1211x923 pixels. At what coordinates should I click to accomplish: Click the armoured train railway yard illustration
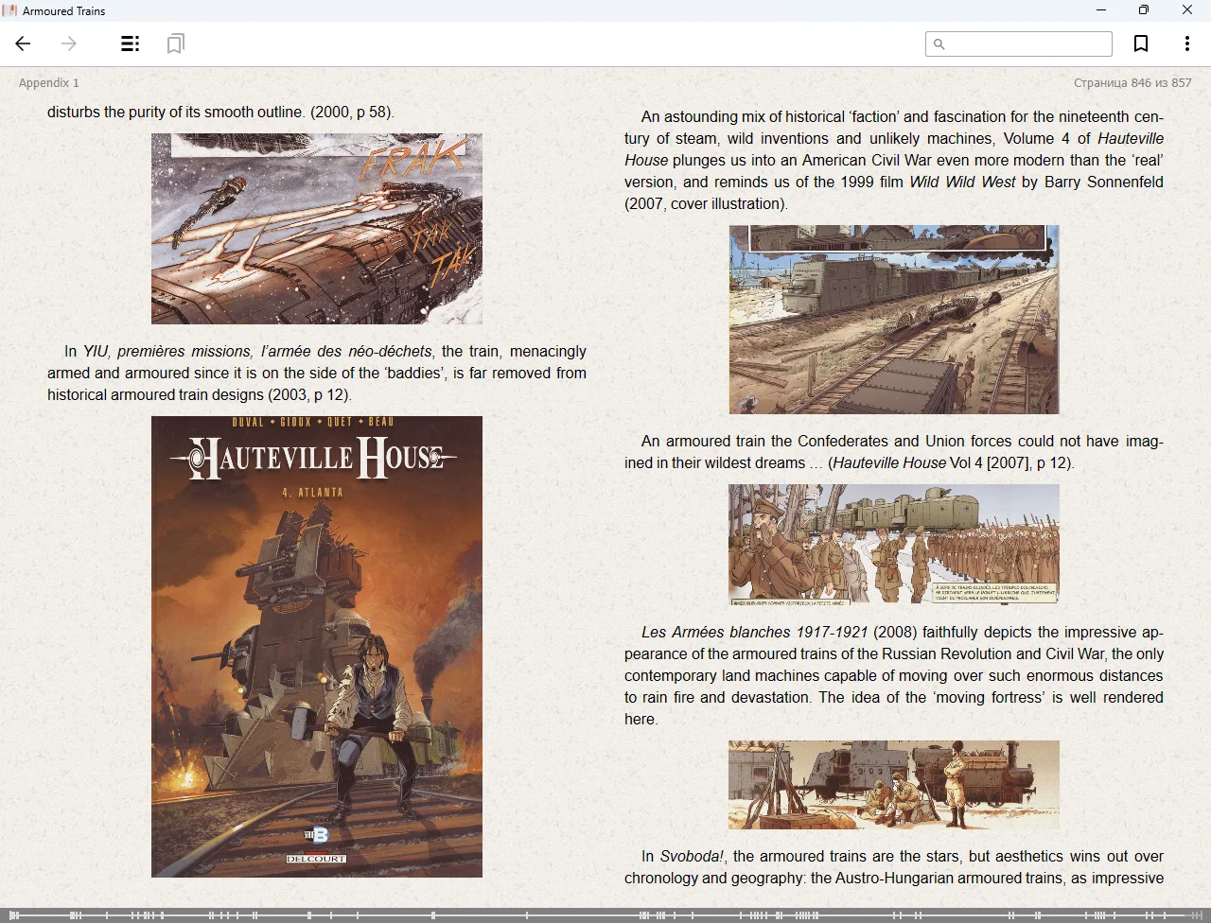point(894,320)
